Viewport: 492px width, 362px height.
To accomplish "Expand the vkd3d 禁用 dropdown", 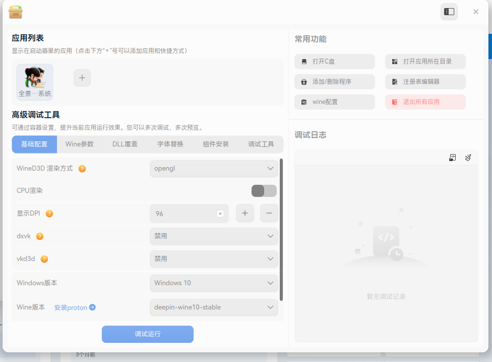I will 214,258.
